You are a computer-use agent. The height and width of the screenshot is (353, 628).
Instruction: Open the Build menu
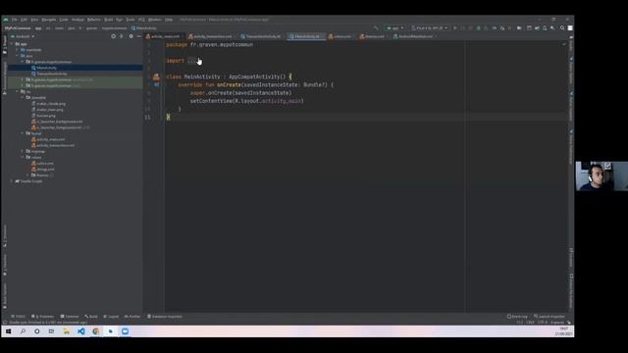click(109, 20)
